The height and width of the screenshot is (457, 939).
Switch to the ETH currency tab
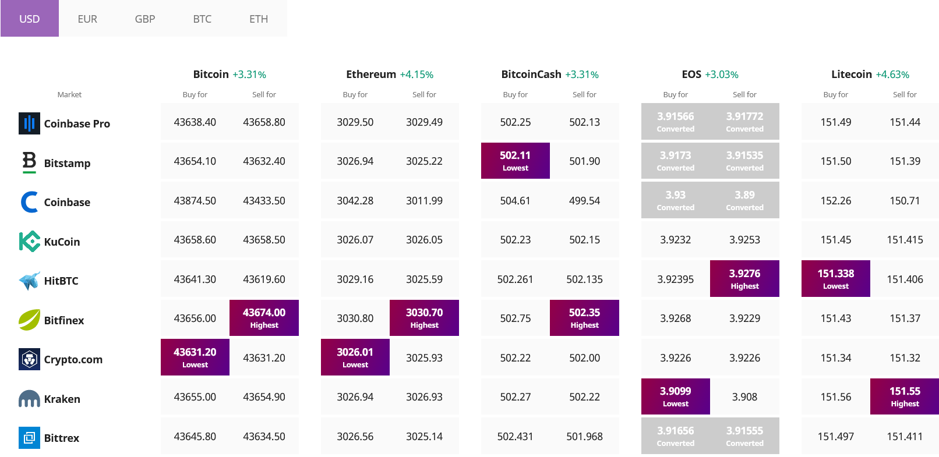(x=259, y=19)
